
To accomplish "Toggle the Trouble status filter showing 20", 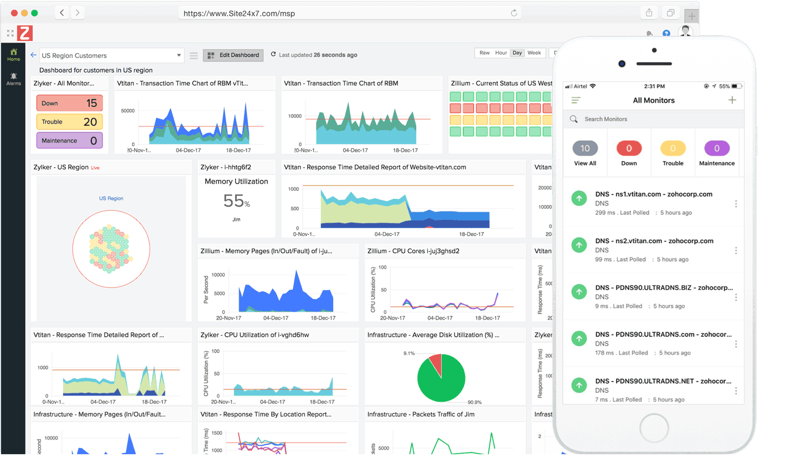I will (69, 121).
